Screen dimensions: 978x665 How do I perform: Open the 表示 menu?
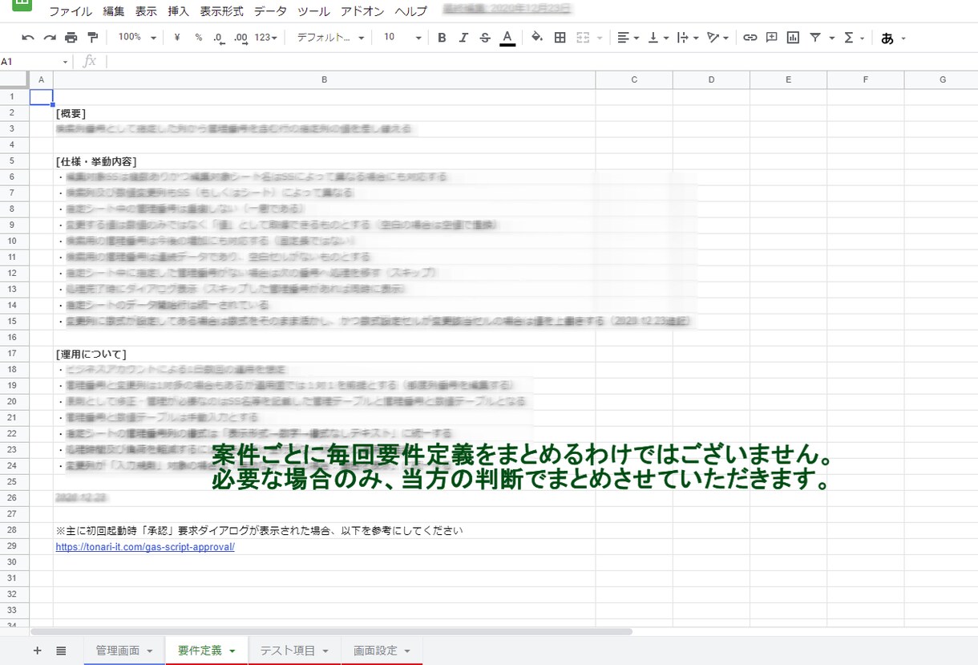146,11
